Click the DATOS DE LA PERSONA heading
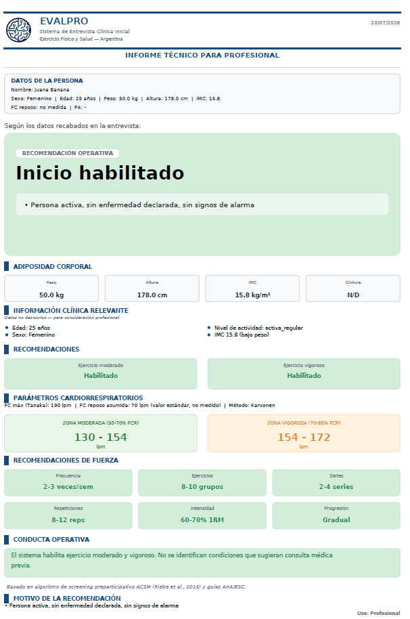The height and width of the screenshot is (619, 410). point(47,81)
